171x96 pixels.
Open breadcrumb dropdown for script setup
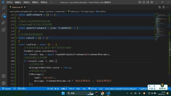pos(87,11)
